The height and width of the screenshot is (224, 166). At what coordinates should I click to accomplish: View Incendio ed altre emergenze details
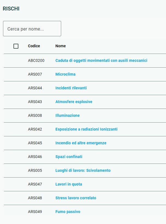point(81,143)
